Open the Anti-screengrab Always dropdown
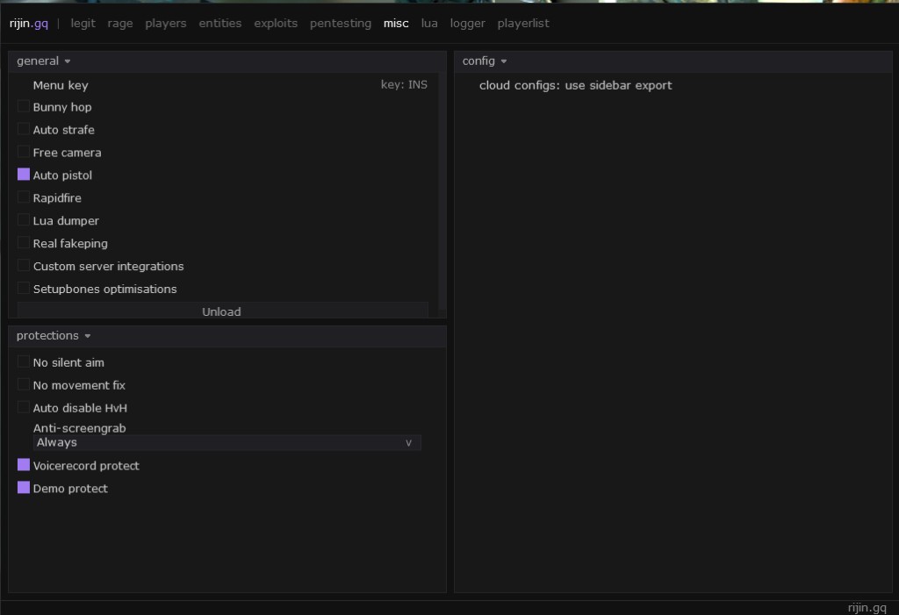The width and height of the screenshot is (899, 615). (227, 442)
